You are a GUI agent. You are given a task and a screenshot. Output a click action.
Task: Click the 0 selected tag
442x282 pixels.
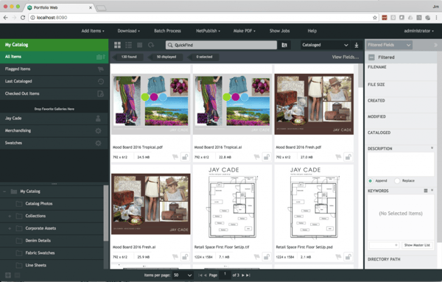[204, 57]
